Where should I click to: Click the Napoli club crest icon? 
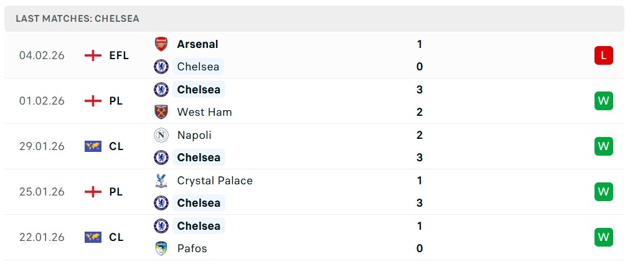[x=161, y=135]
